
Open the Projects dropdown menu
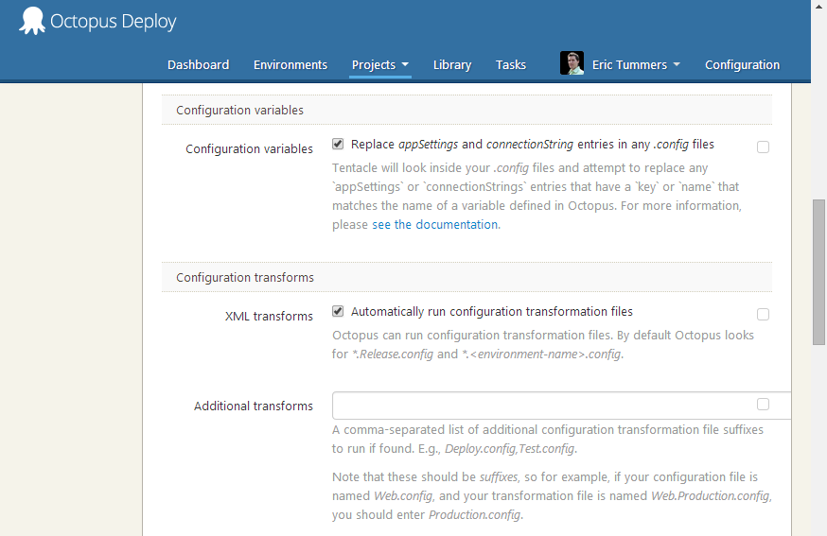pyautogui.click(x=379, y=64)
